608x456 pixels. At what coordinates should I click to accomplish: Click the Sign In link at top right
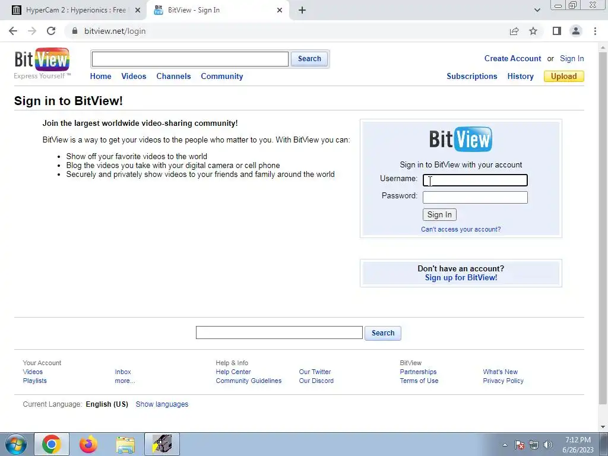[x=572, y=59]
